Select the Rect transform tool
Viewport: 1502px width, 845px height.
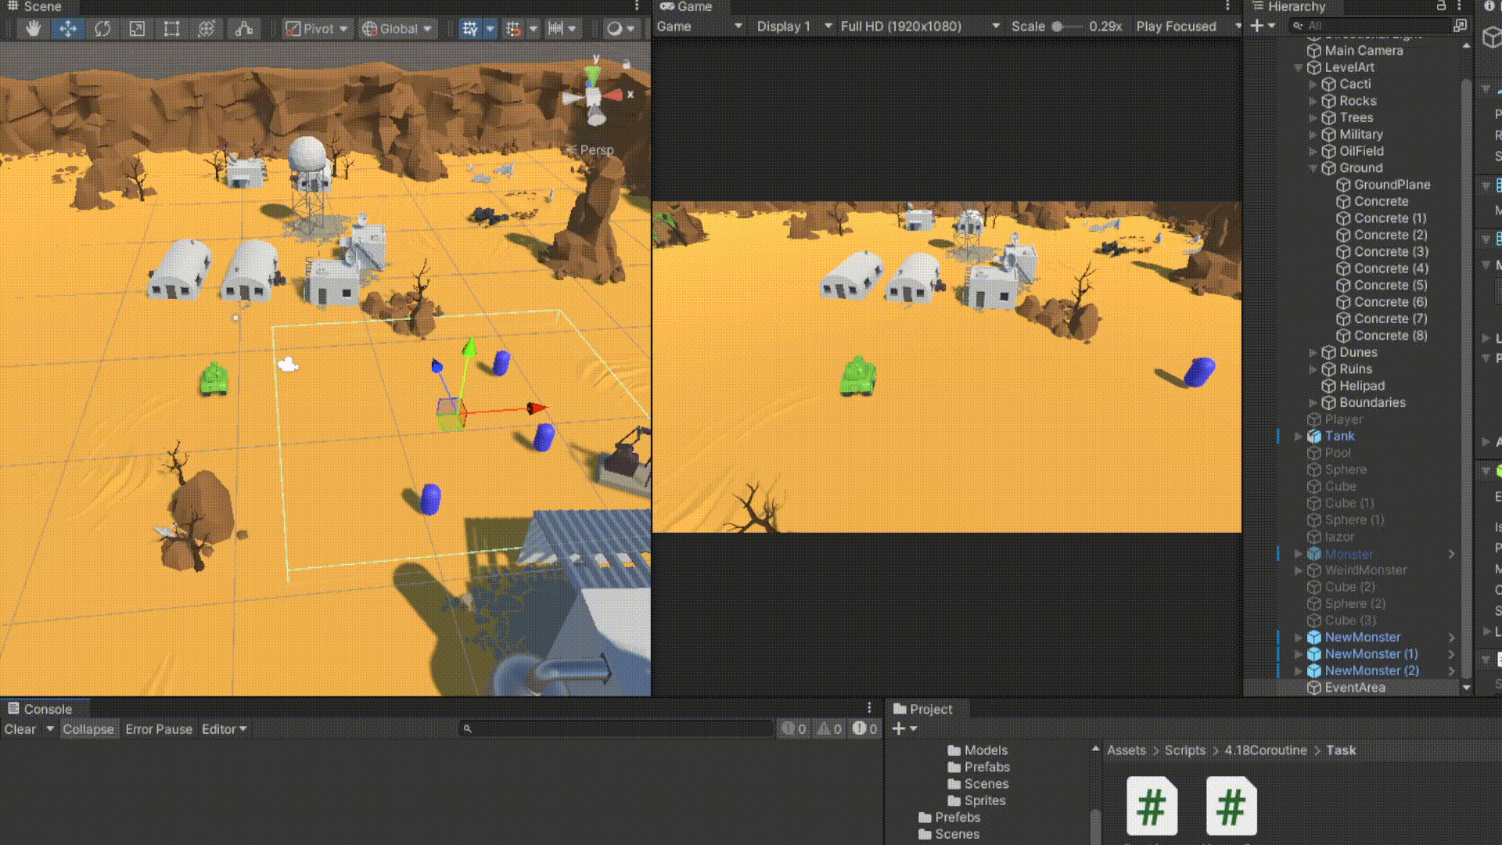(x=171, y=29)
